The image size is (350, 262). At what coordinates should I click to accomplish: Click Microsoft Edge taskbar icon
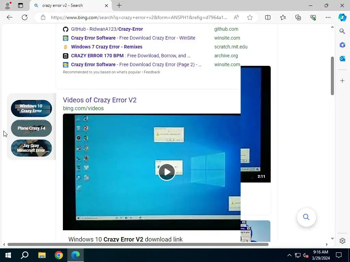point(76,255)
